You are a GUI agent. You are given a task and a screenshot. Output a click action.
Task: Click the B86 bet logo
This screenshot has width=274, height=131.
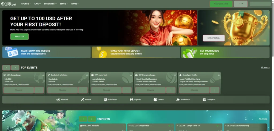(9, 4)
